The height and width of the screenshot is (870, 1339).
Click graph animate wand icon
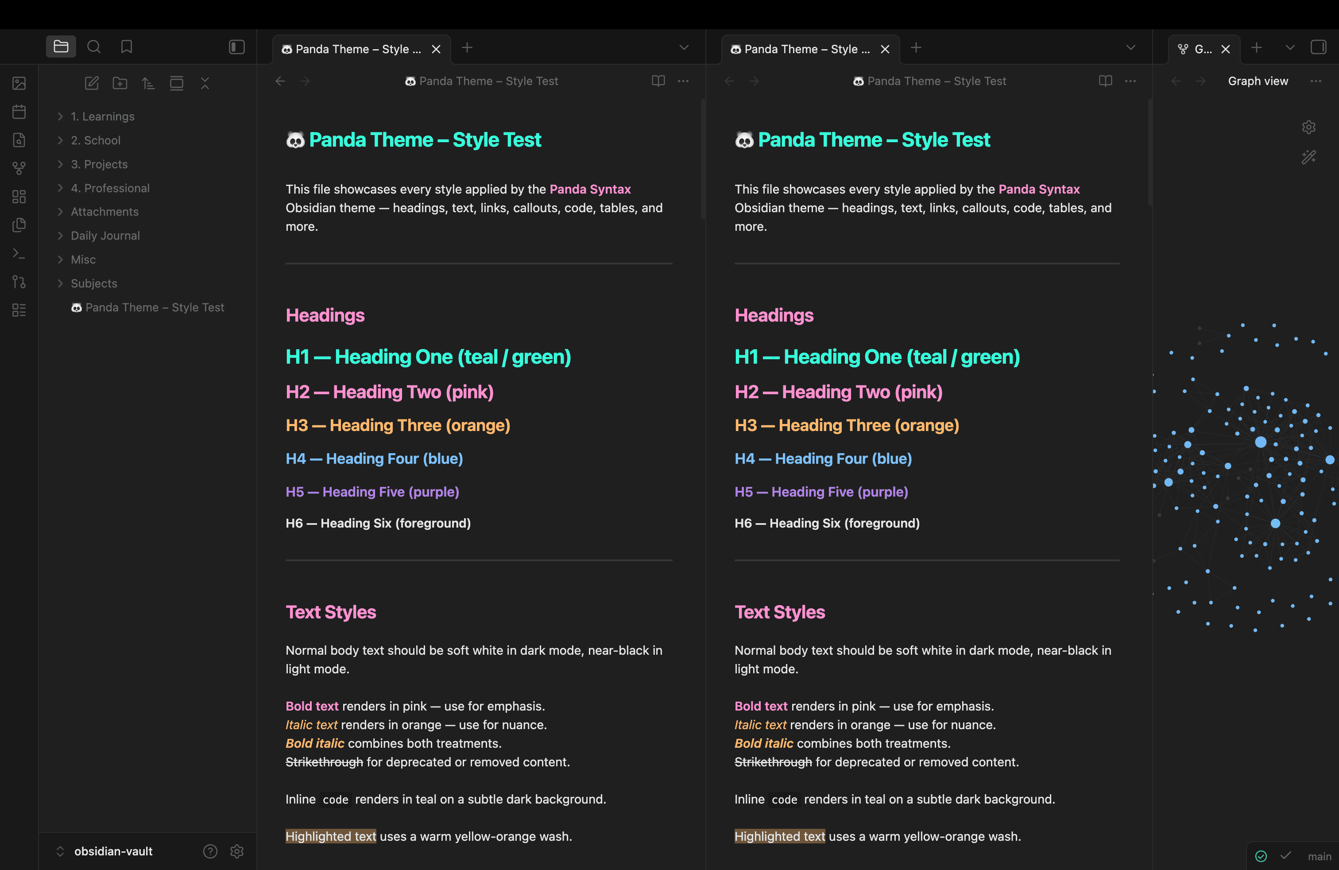click(x=1308, y=157)
